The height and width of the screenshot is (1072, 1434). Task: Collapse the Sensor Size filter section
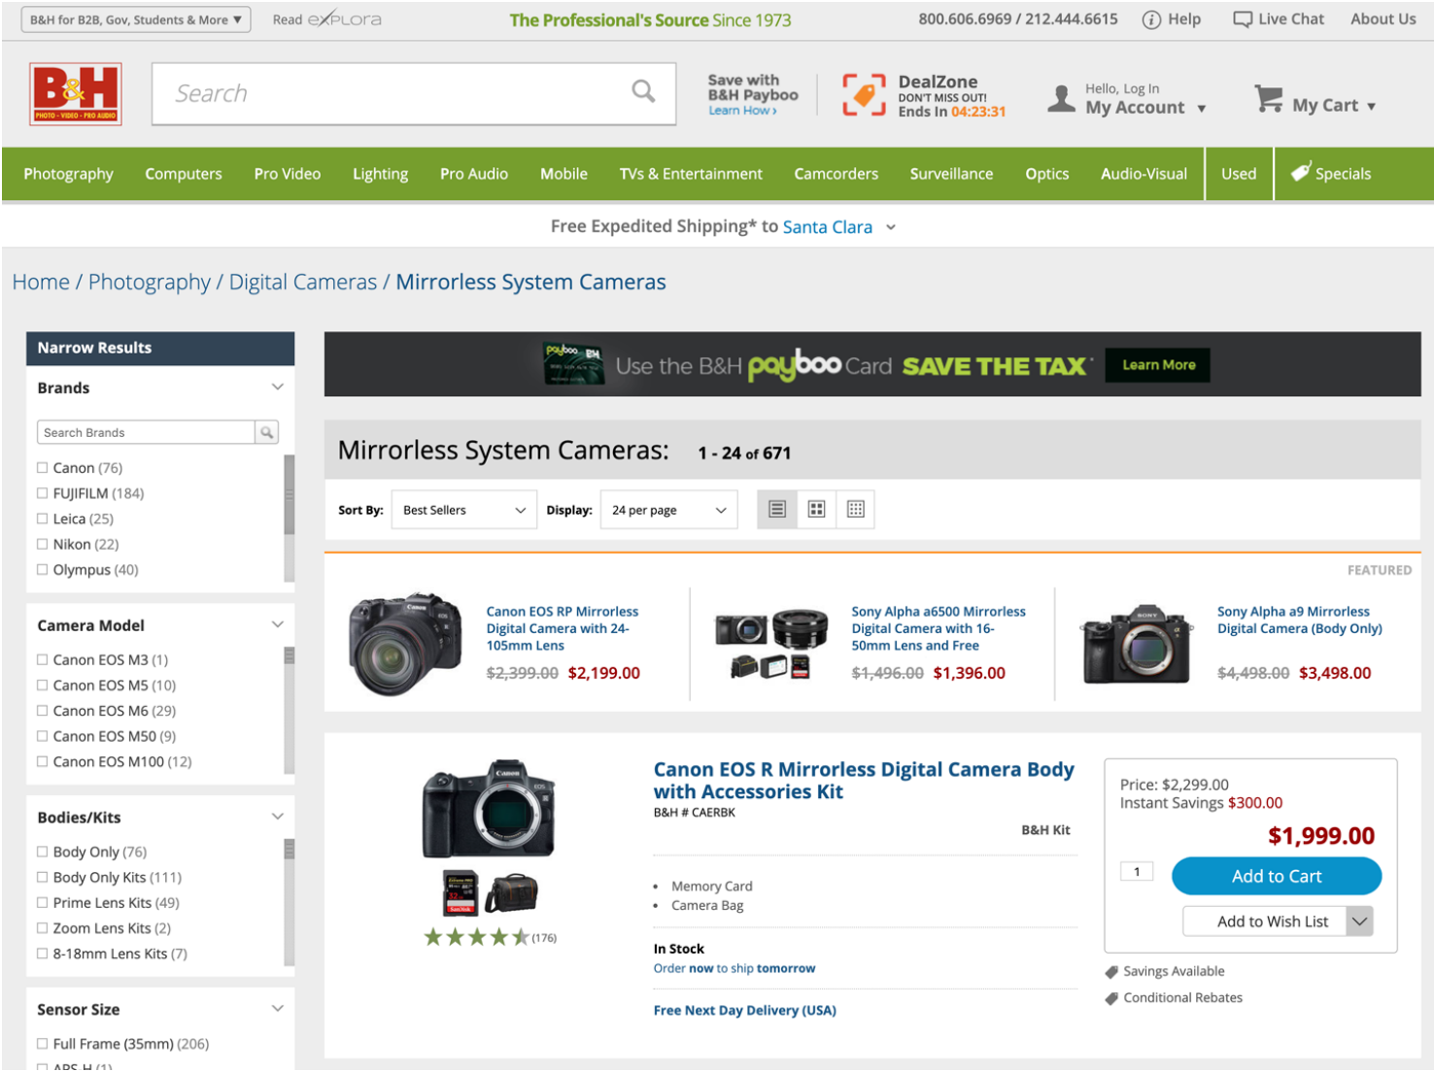tap(277, 1009)
